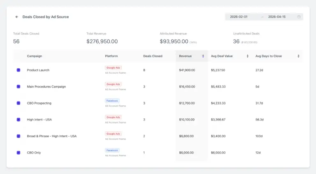This screenshot has width=316, height=174.
Task: Sort by the Avg Deal Value arrows
Action: coord(247,56)
